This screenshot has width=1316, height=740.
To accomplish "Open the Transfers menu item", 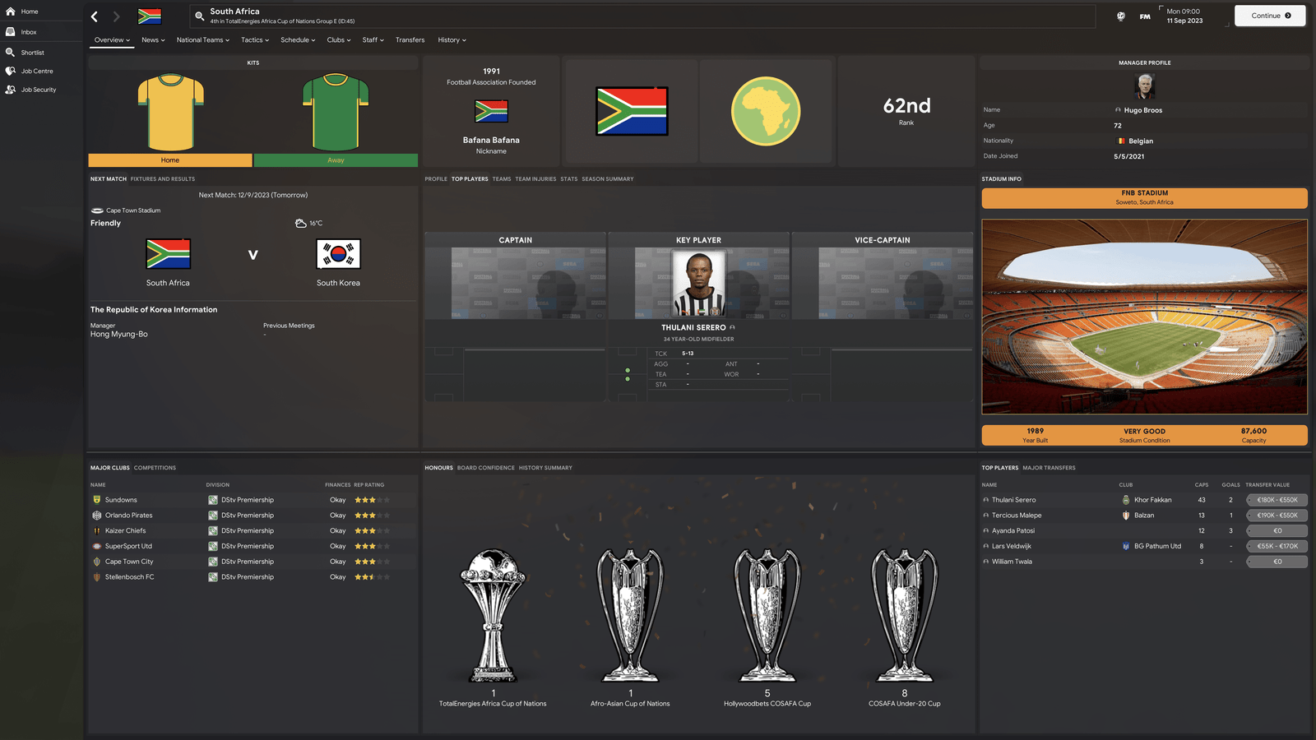I will point(410,39).
